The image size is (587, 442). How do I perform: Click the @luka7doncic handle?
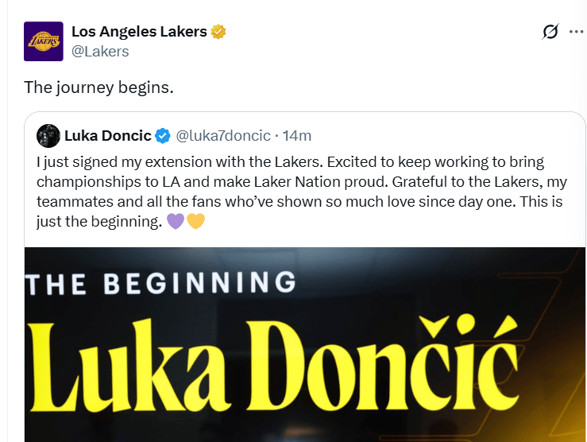223,136
